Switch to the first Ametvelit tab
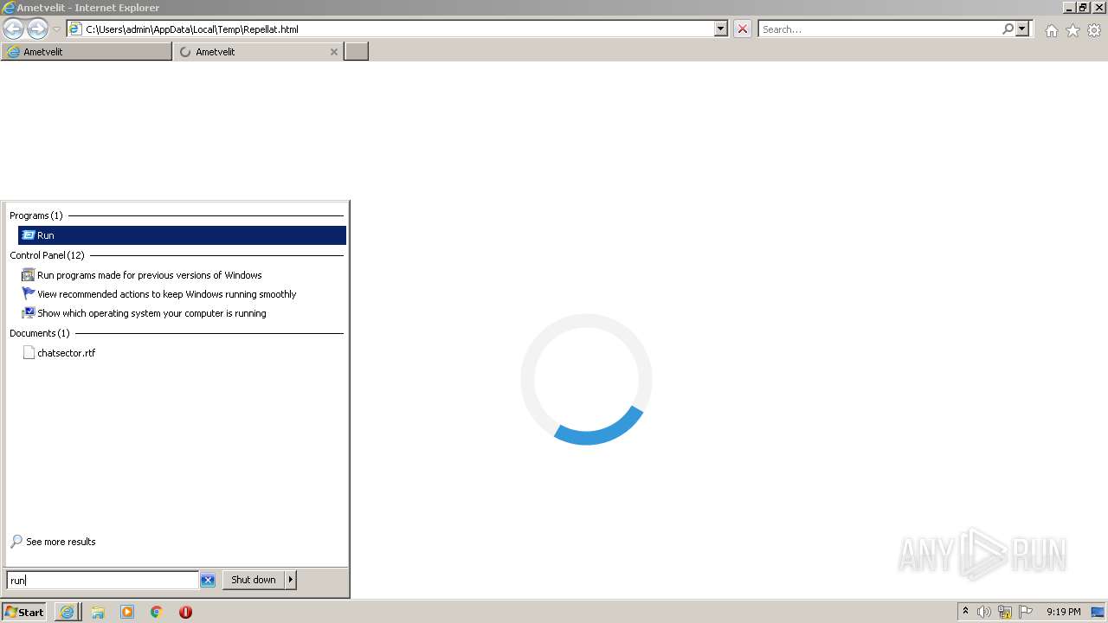This screenshot has width=1108, height=623. click(87, 52)
